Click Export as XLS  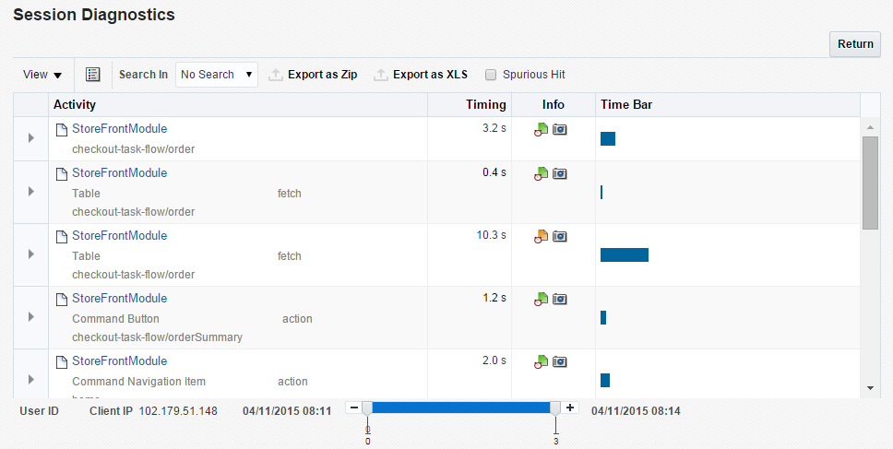point(430,75)
